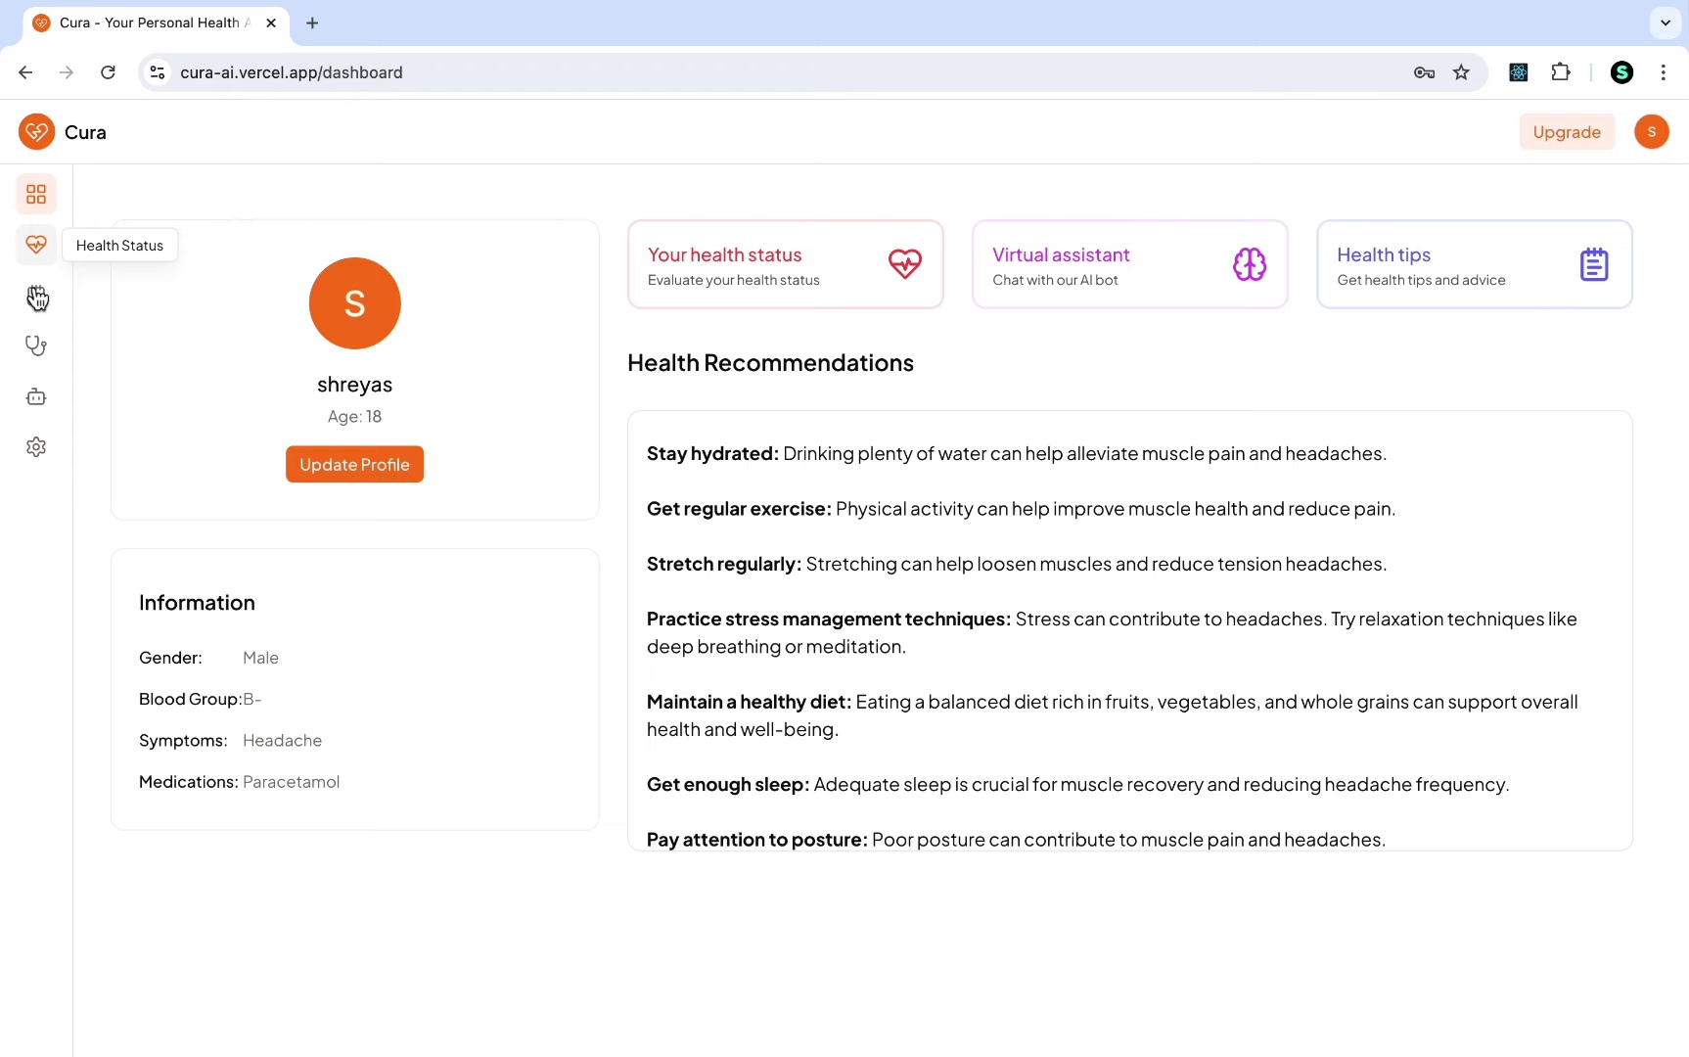Close the Cura browser tab
This screenshot has width=1689, height=1057.
point(271,23)
